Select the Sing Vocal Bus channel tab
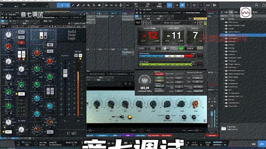266x149 pixels. point(153,136)
